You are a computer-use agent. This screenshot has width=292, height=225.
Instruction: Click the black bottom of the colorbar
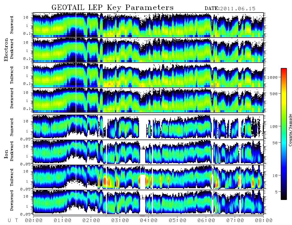[x=284, y=197]
